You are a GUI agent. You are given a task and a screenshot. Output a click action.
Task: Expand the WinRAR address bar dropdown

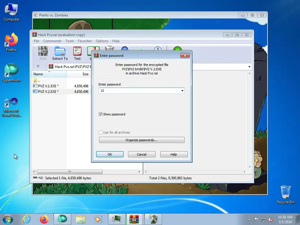(249, 67)
